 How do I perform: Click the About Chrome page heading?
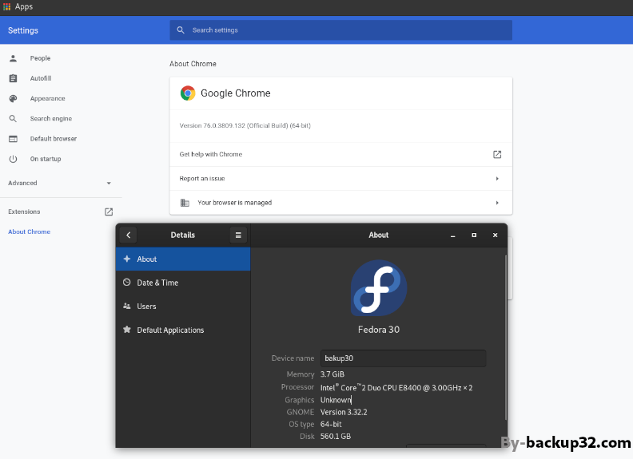click(x=193, y=64)
